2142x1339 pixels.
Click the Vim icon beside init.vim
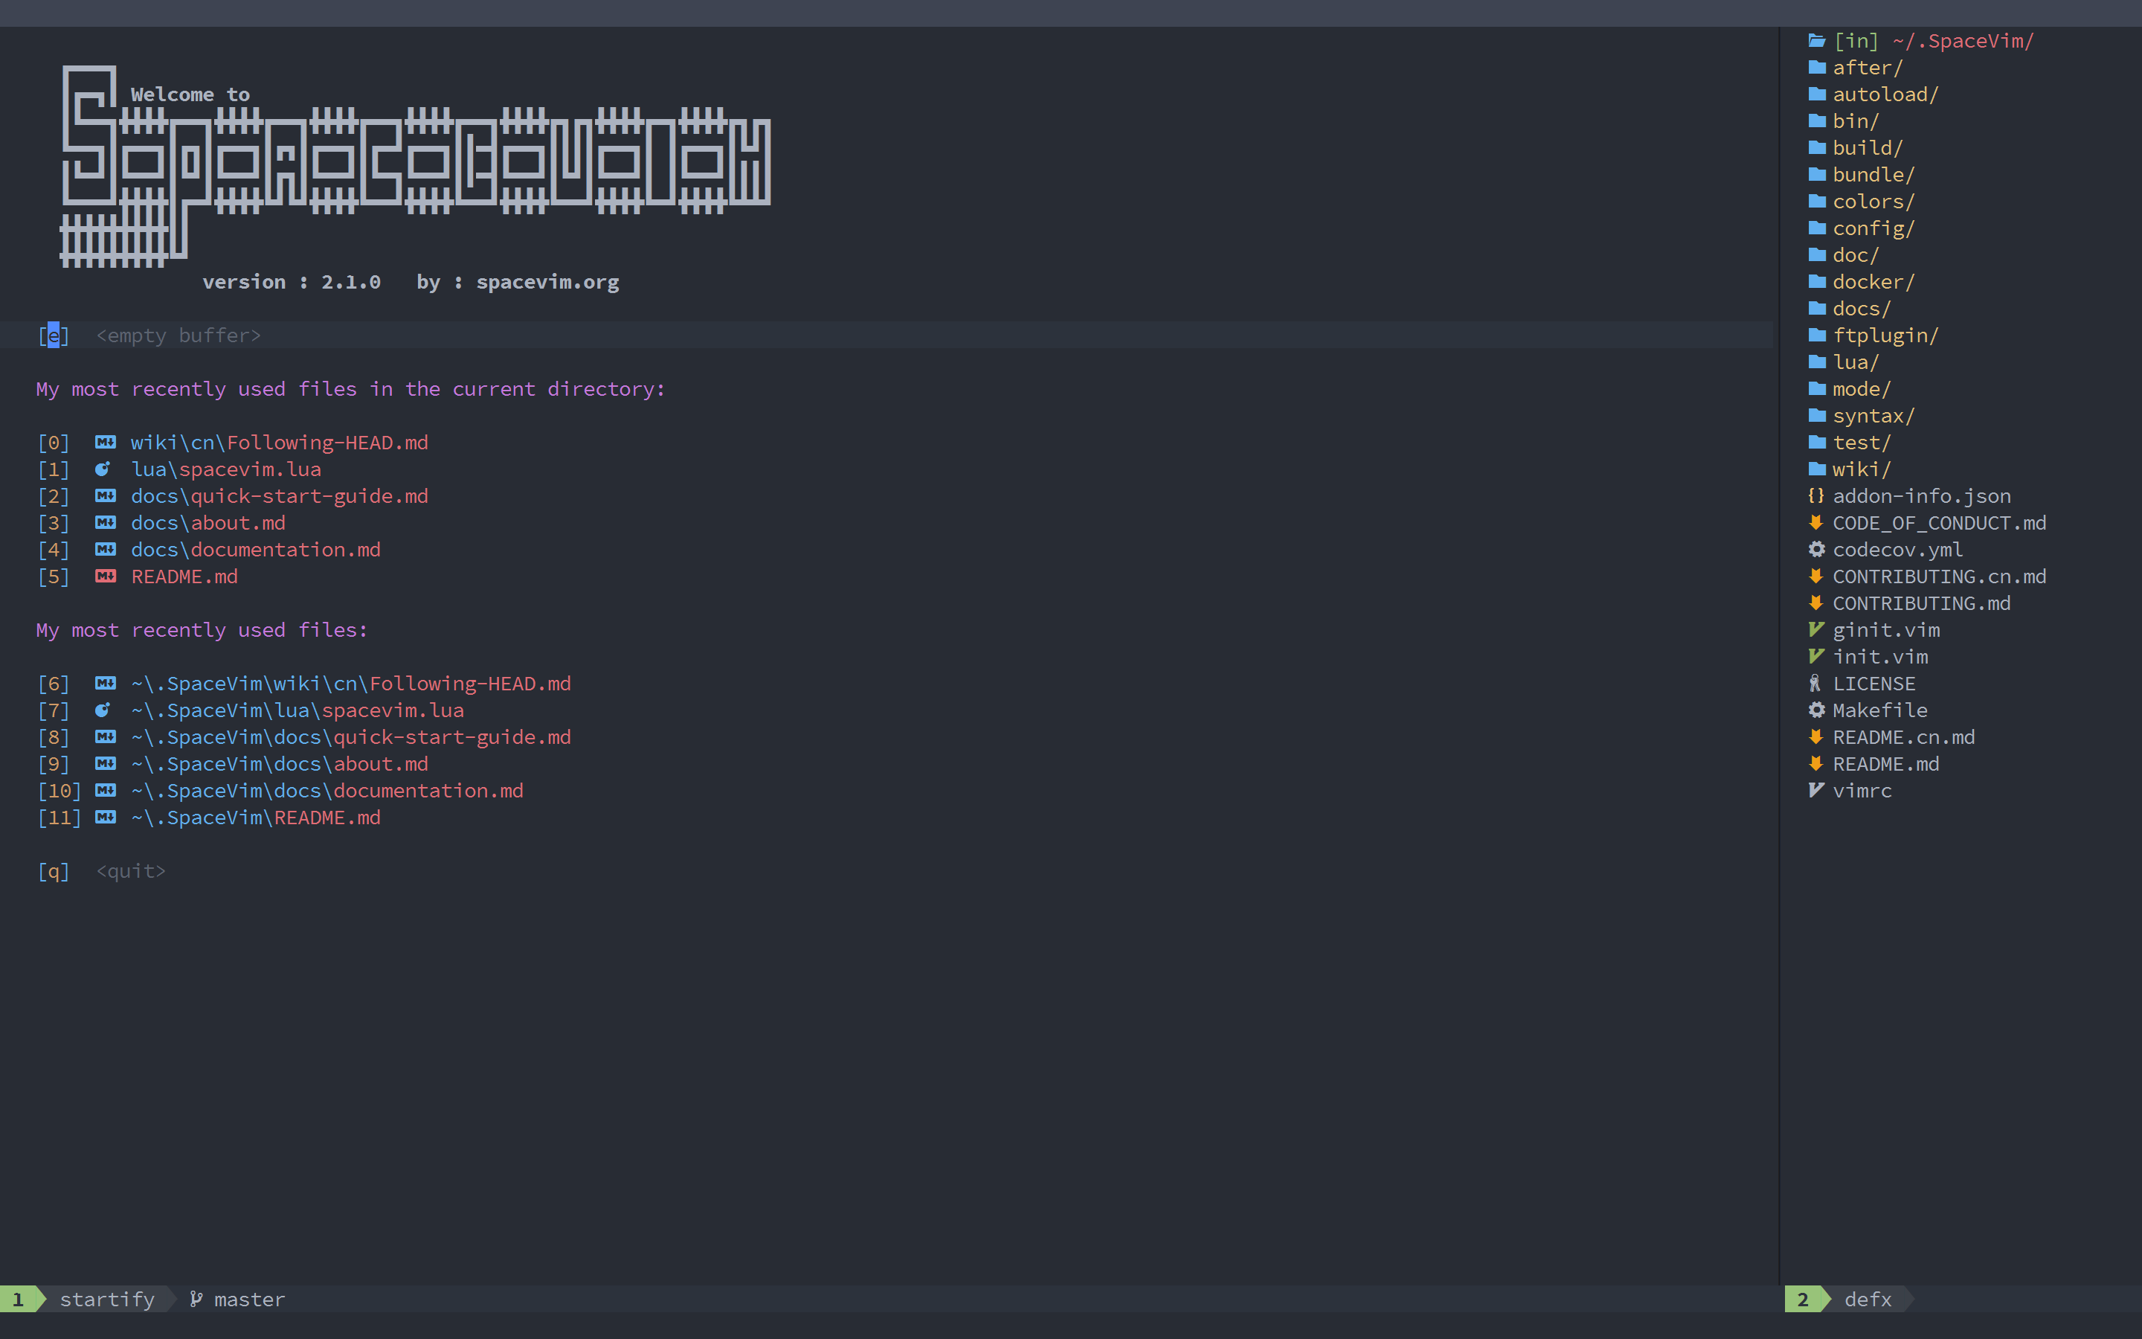pyautogui.click(x=1816, y=656)
